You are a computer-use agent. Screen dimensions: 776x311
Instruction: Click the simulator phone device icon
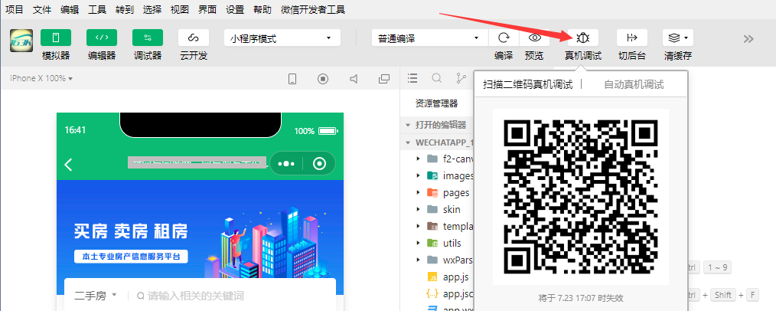click(292, 79)
